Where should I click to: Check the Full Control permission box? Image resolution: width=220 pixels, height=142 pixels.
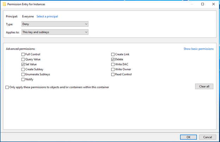pyautogui.click(x=23, y=54)
